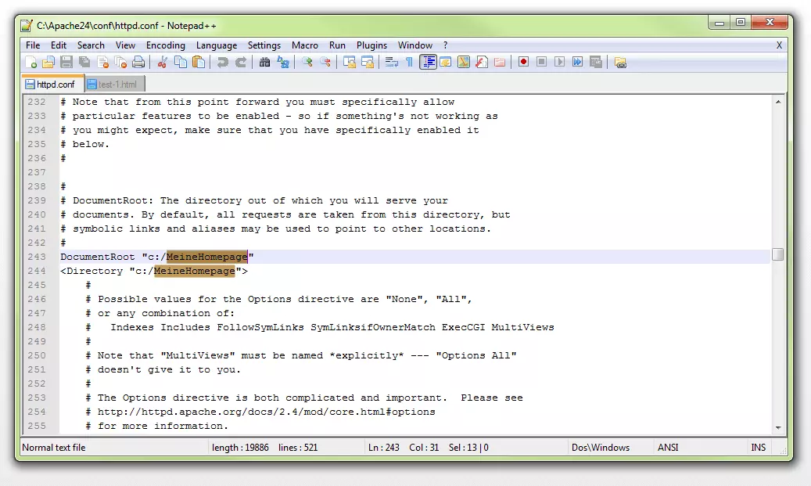The height and width of the screenshot is (486, 811).
Task: Open the Run menu
Action: [337, 45]
